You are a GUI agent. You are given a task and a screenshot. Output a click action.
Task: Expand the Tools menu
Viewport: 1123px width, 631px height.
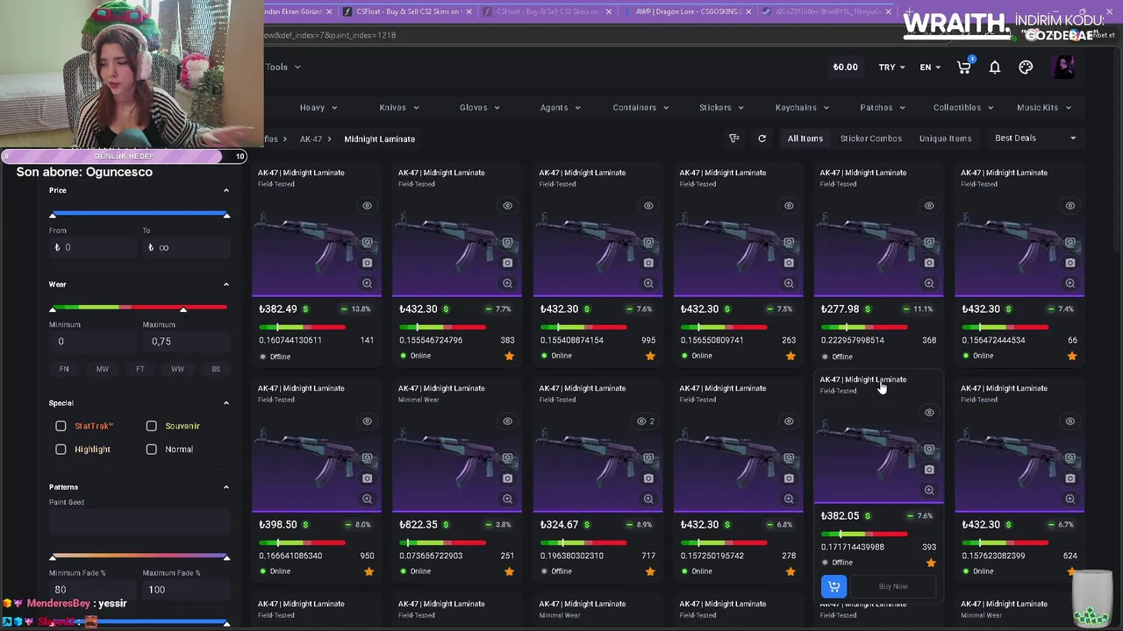(283, 67)
